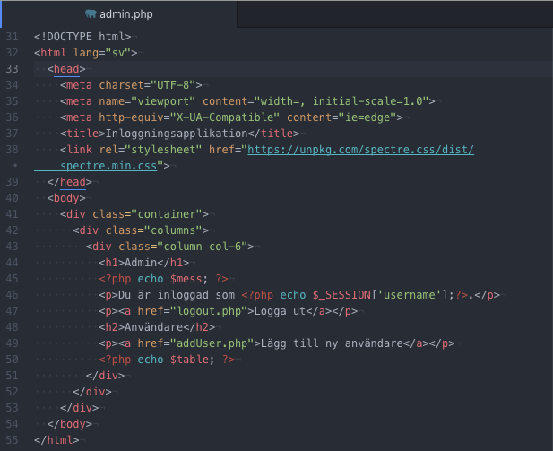Open the unpkg.com spectre.css stylesheet link
The image size is (553, 451).
click(360, 150)
